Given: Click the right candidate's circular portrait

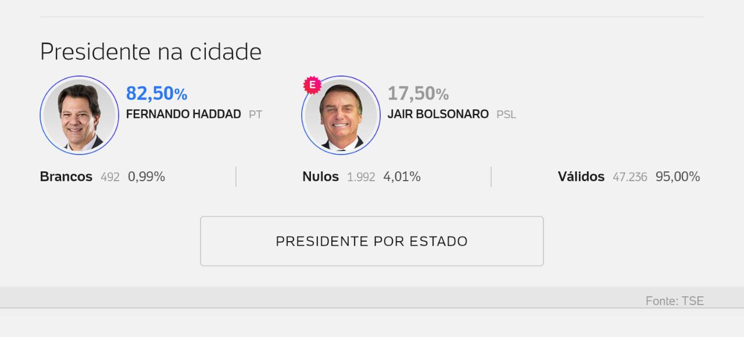Looking at the screenshot, I should pyautogui.click(x=341, y=115).
